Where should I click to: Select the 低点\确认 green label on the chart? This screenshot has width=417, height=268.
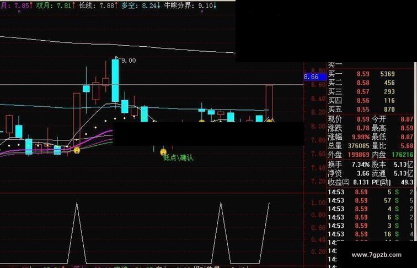point(178,157)
